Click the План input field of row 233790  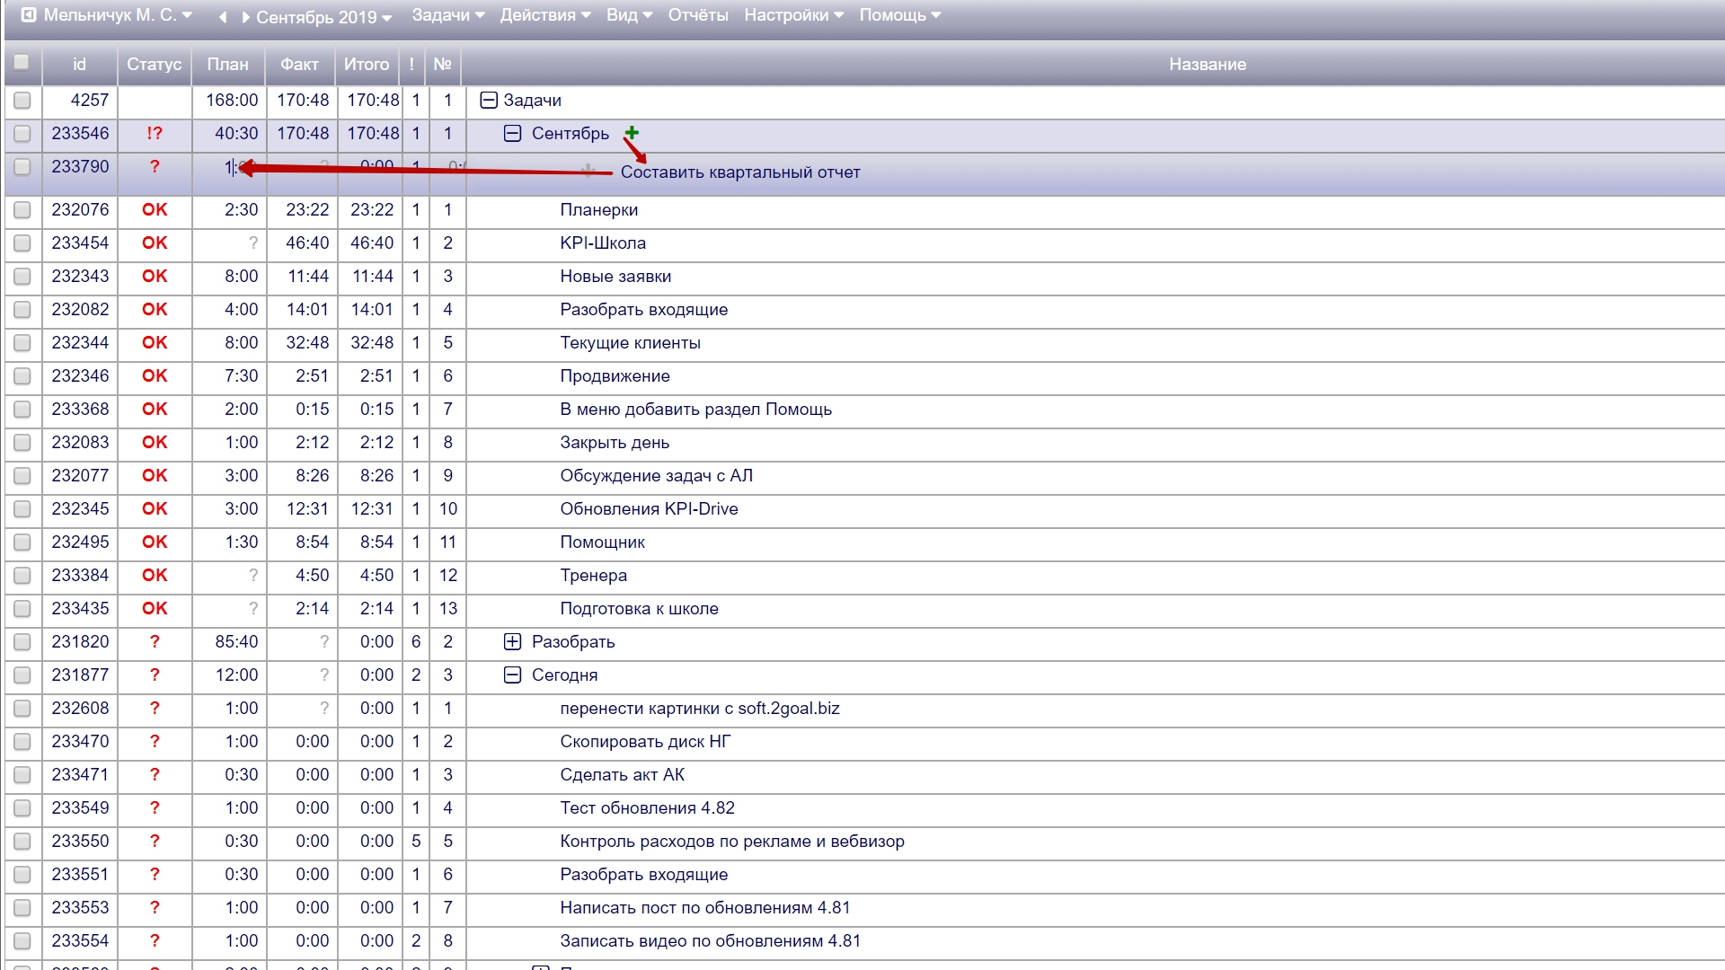coord(230,167)
